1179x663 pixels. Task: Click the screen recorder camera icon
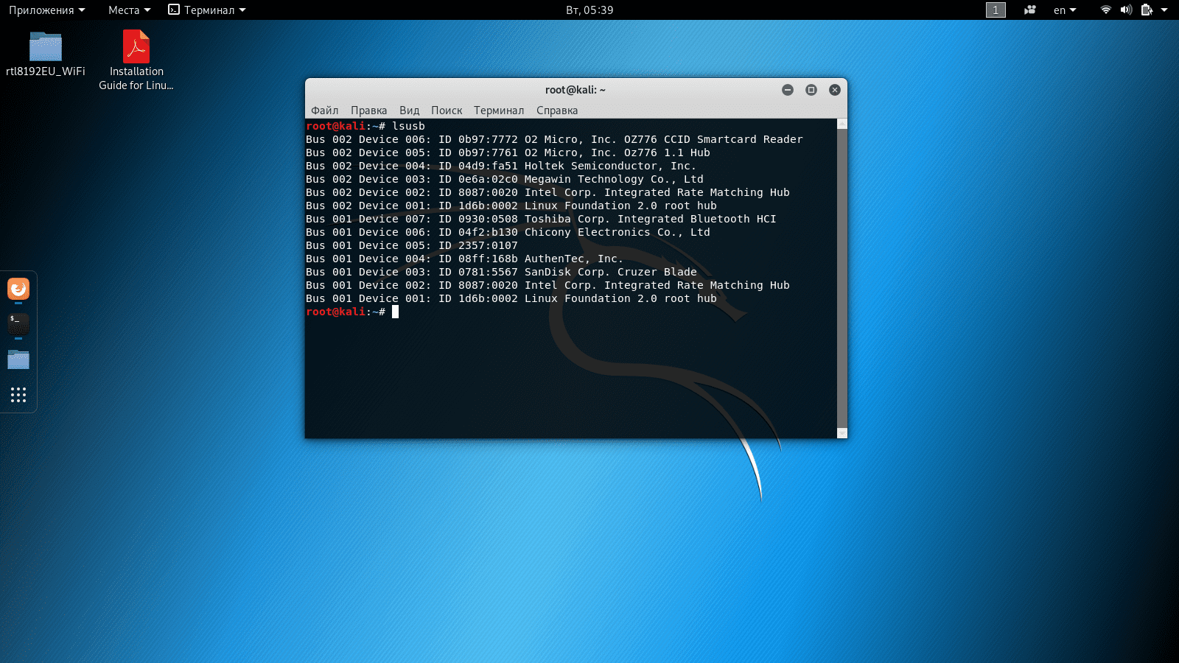click(1029, 10)
